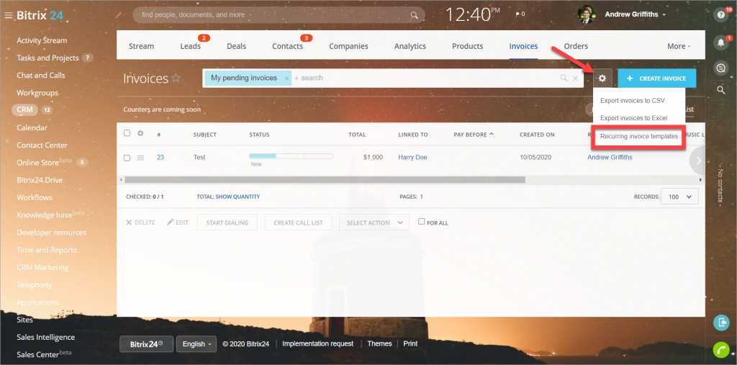
Task: Switch to the Stream tab
Action: 141,46
